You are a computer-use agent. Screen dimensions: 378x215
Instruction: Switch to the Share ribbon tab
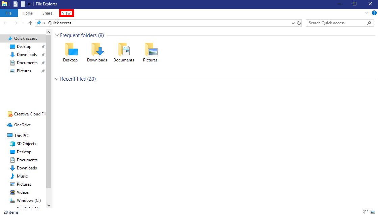coord(47,13)
